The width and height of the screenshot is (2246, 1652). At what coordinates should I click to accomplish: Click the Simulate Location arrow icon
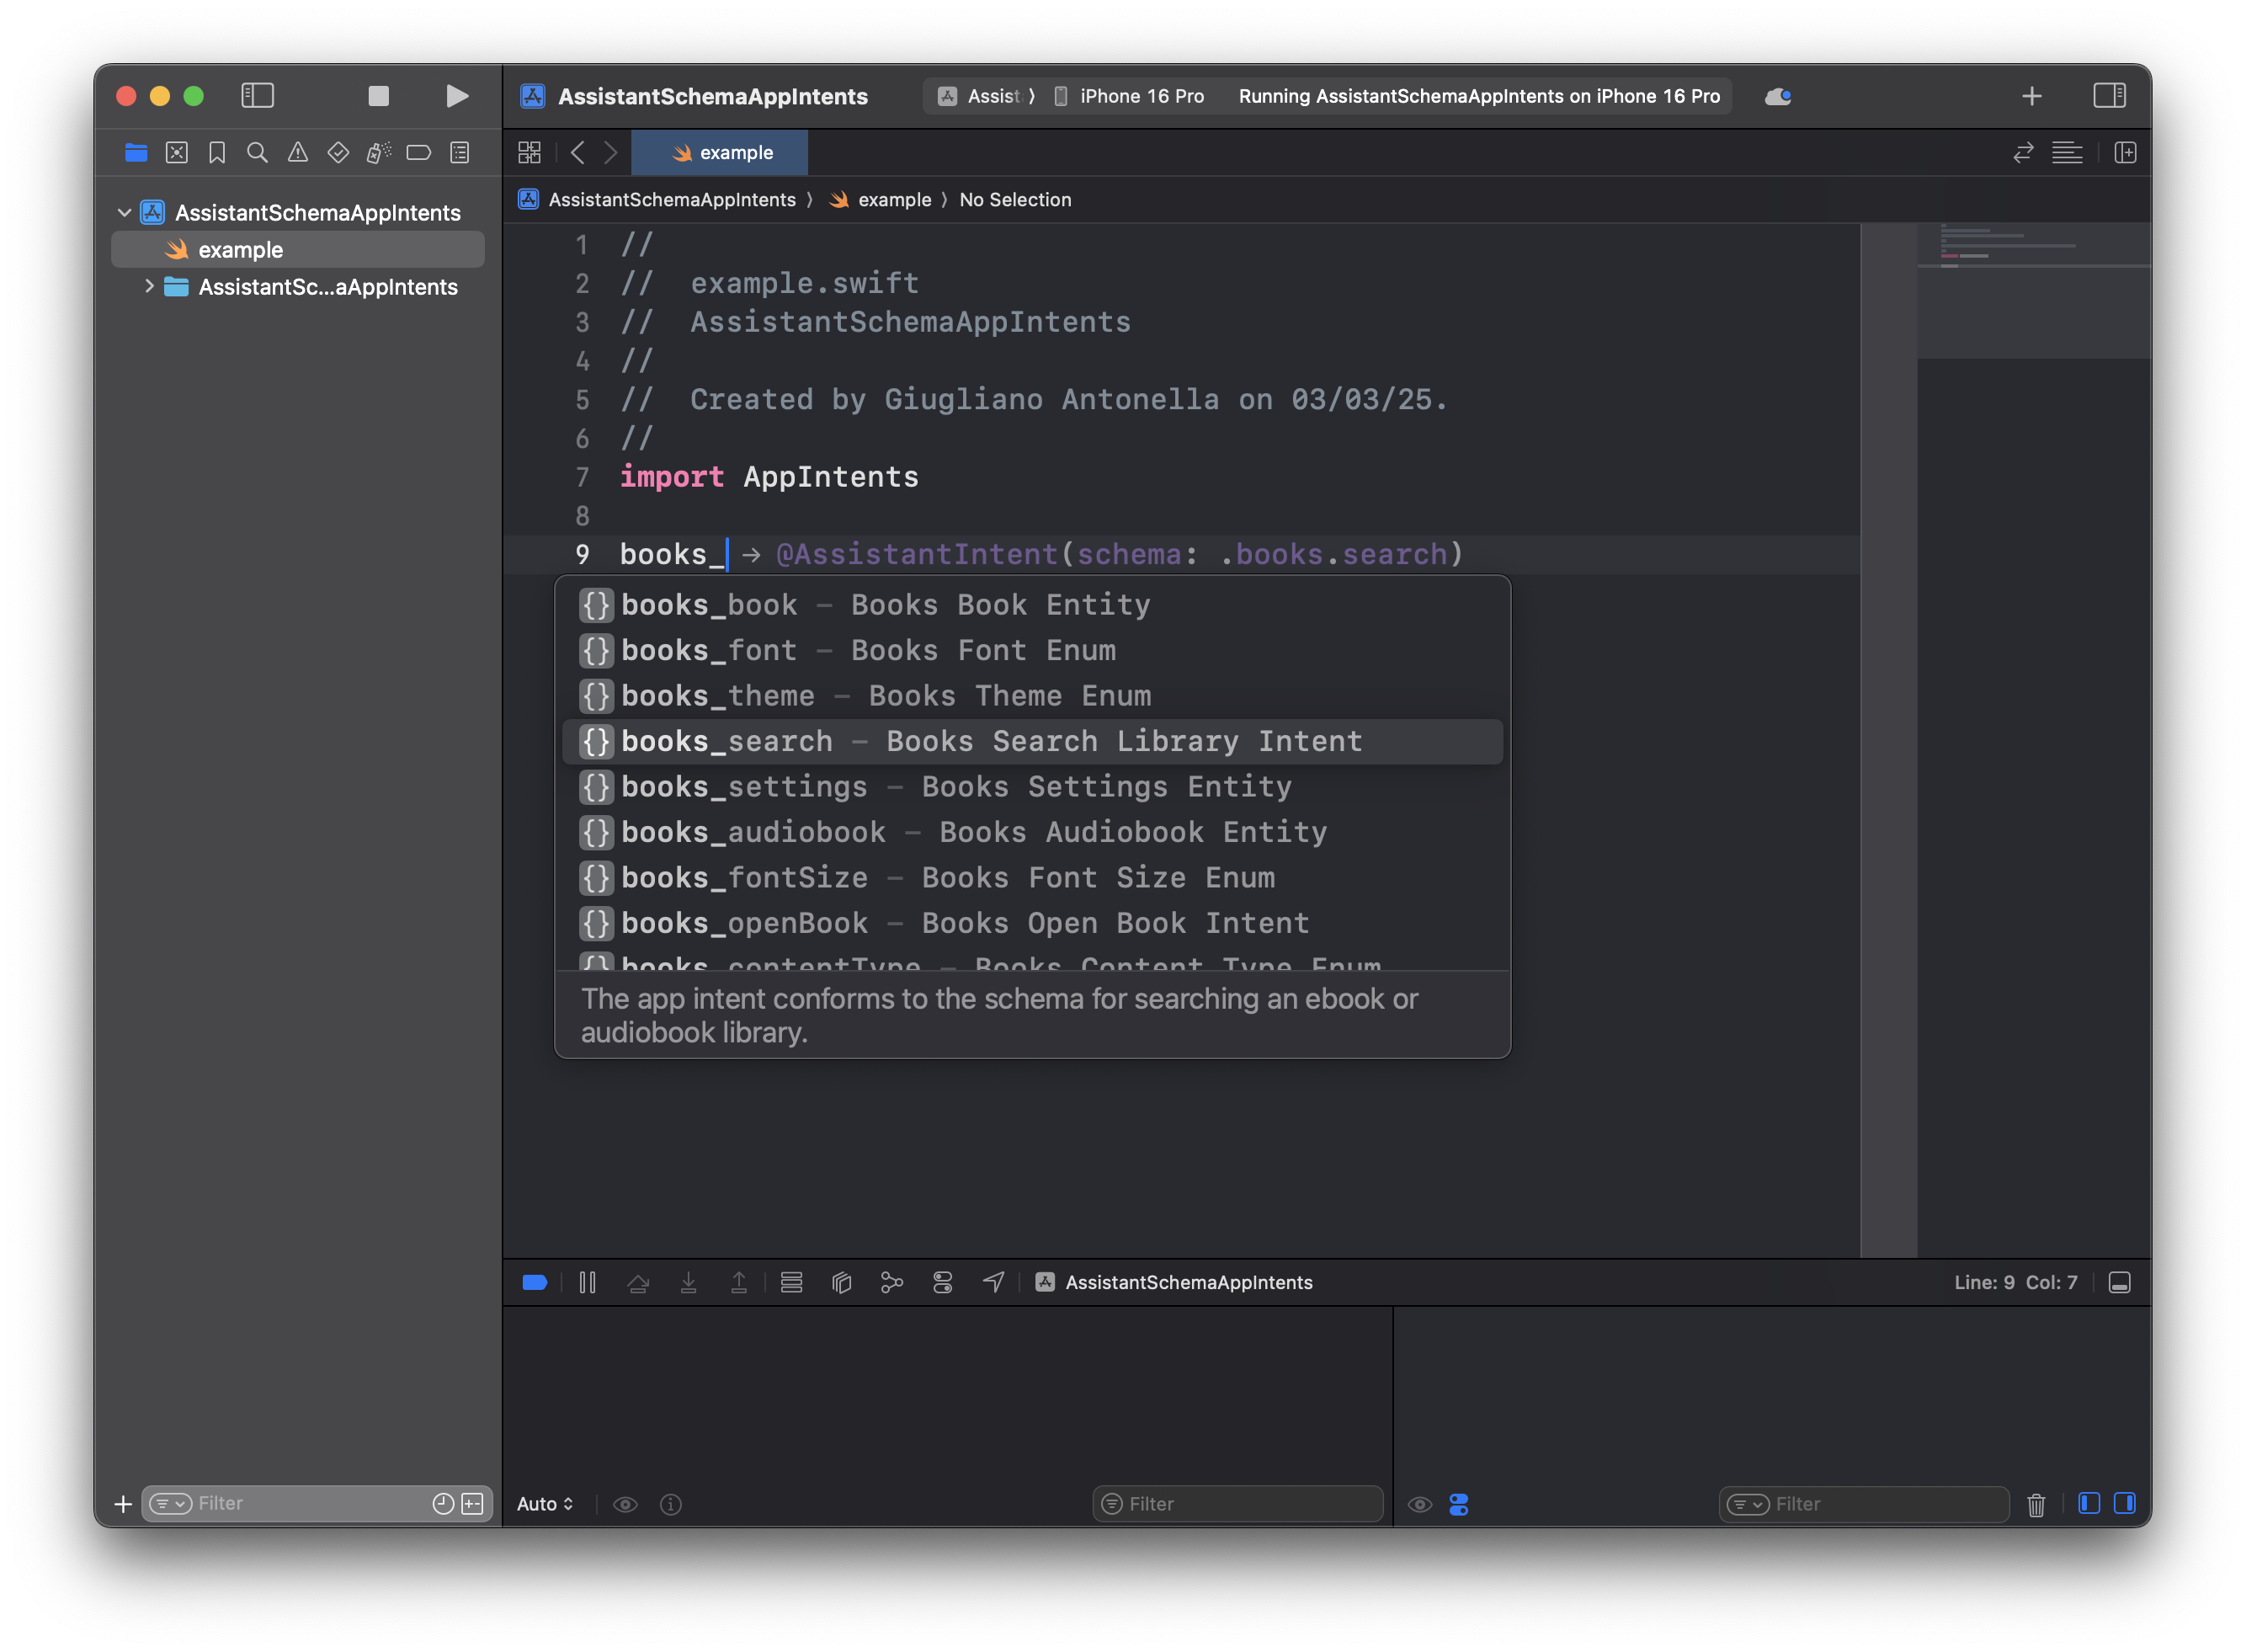tap(993, 1283)
